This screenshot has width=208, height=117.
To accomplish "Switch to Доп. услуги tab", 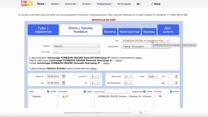I will click(x=168, y=30).
